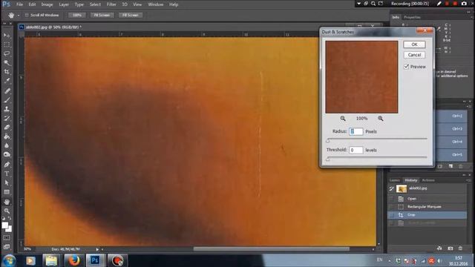Swap foreground and background colors
475x267 pixels.
tap(10, 218)
